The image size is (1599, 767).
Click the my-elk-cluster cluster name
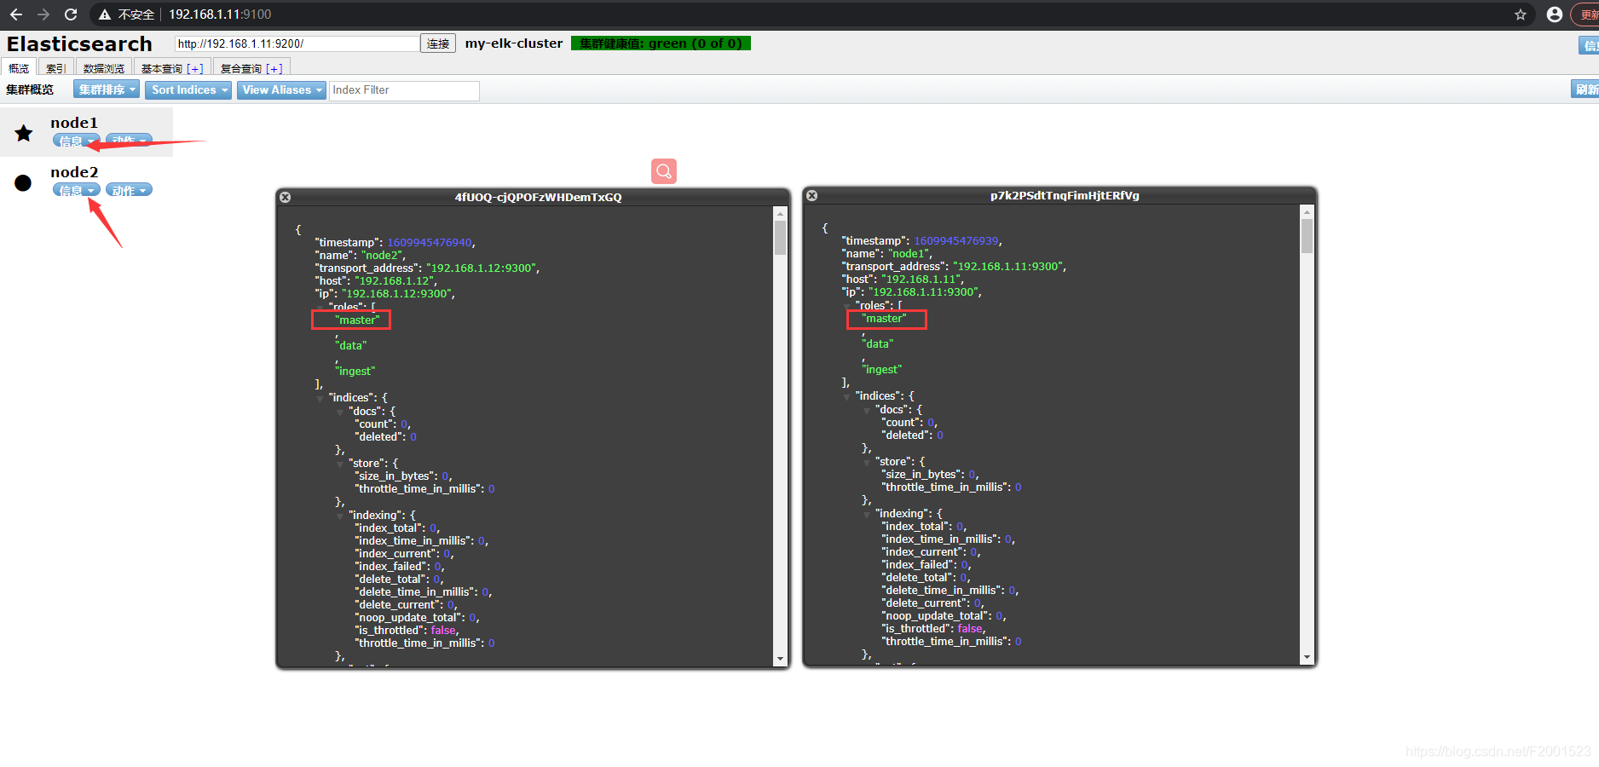tap(514, 43)
